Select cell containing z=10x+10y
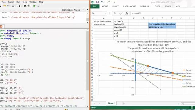 tap(121, 21)
